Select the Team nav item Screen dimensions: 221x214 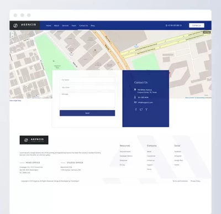(x=74, y=25)
